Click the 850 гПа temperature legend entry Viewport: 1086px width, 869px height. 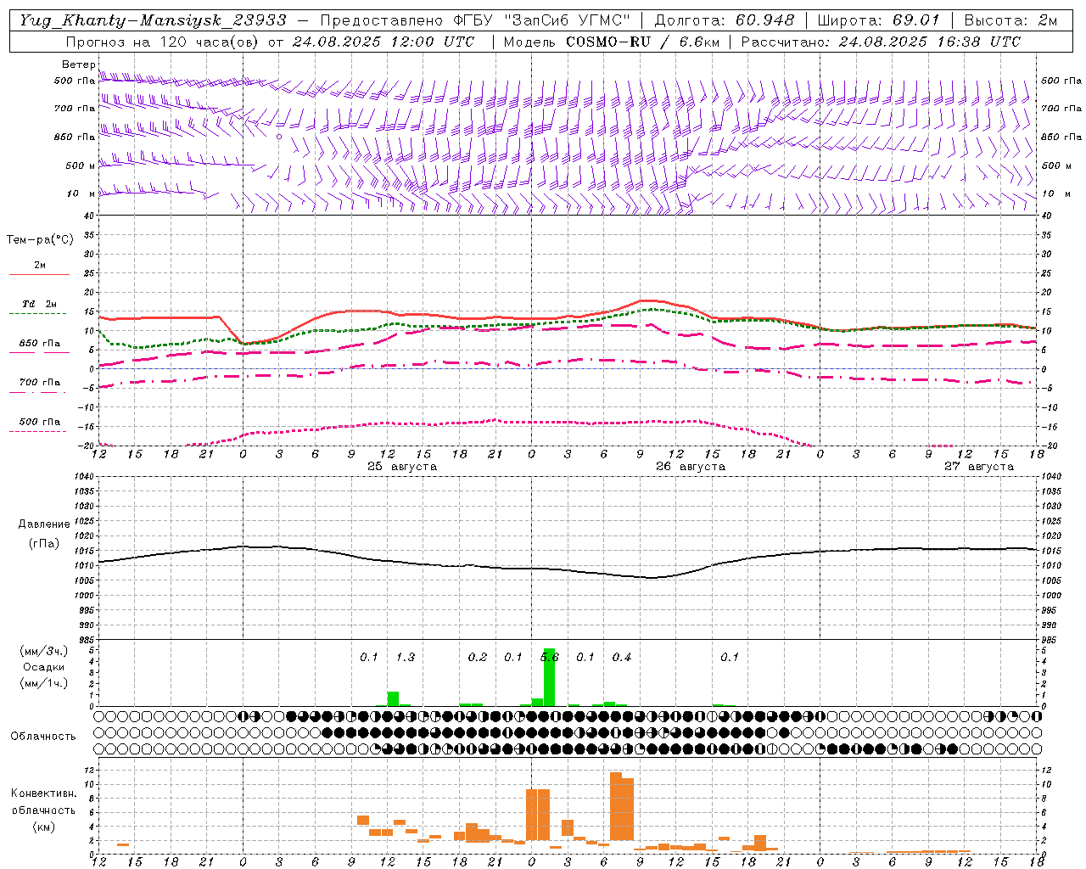pyautogui.click(x=39, y=344)
